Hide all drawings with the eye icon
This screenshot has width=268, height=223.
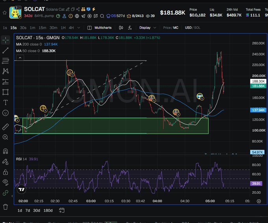(6, 182)
